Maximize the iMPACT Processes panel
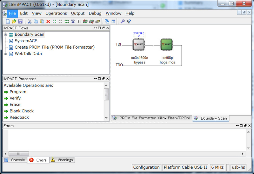The image size is (254, 174). [99, 79]
